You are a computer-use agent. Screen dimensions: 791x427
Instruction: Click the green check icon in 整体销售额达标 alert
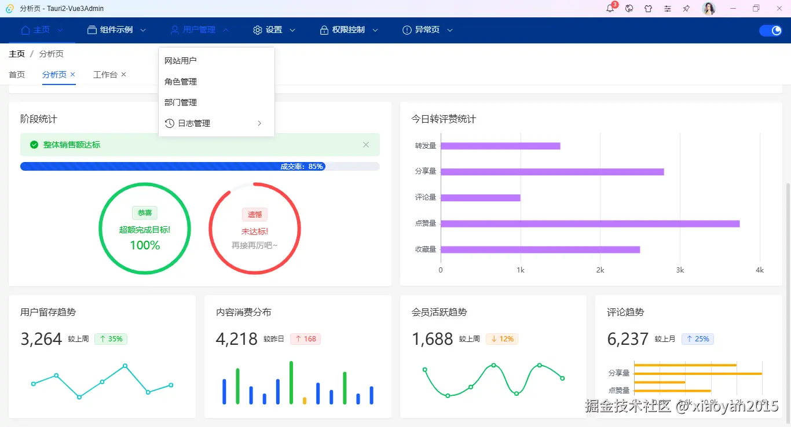34,145
